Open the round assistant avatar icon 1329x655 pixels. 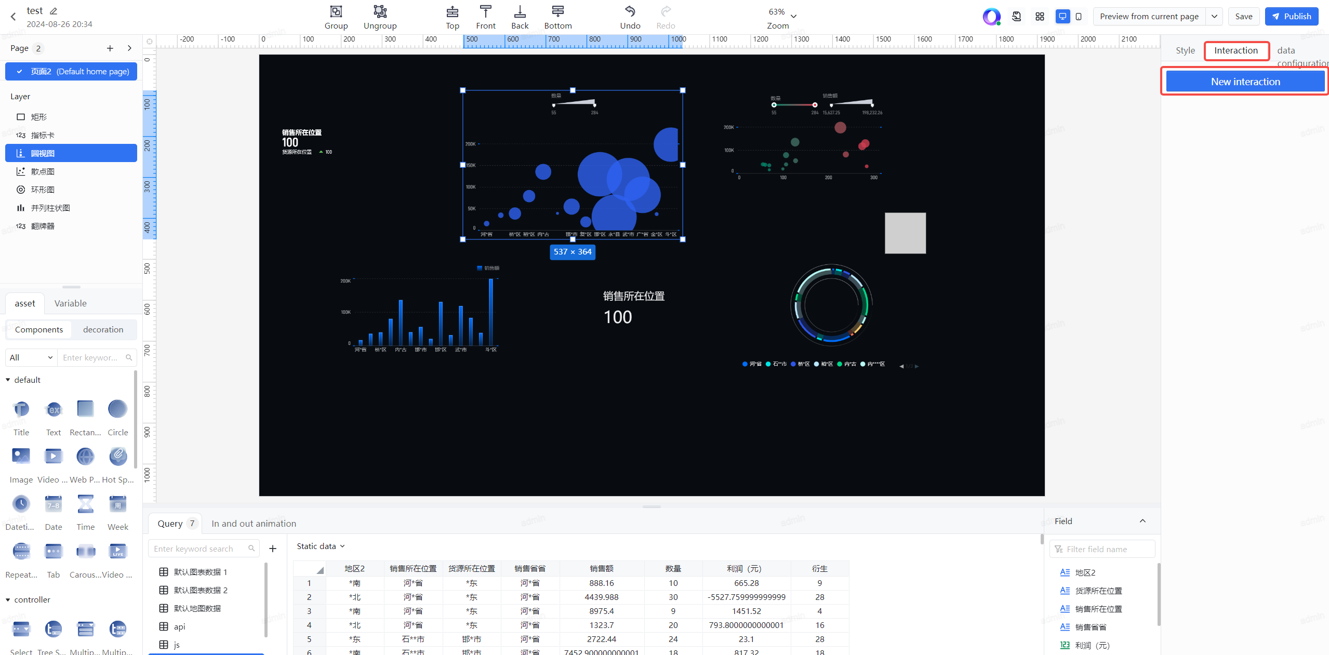click(x=991, y=17)
